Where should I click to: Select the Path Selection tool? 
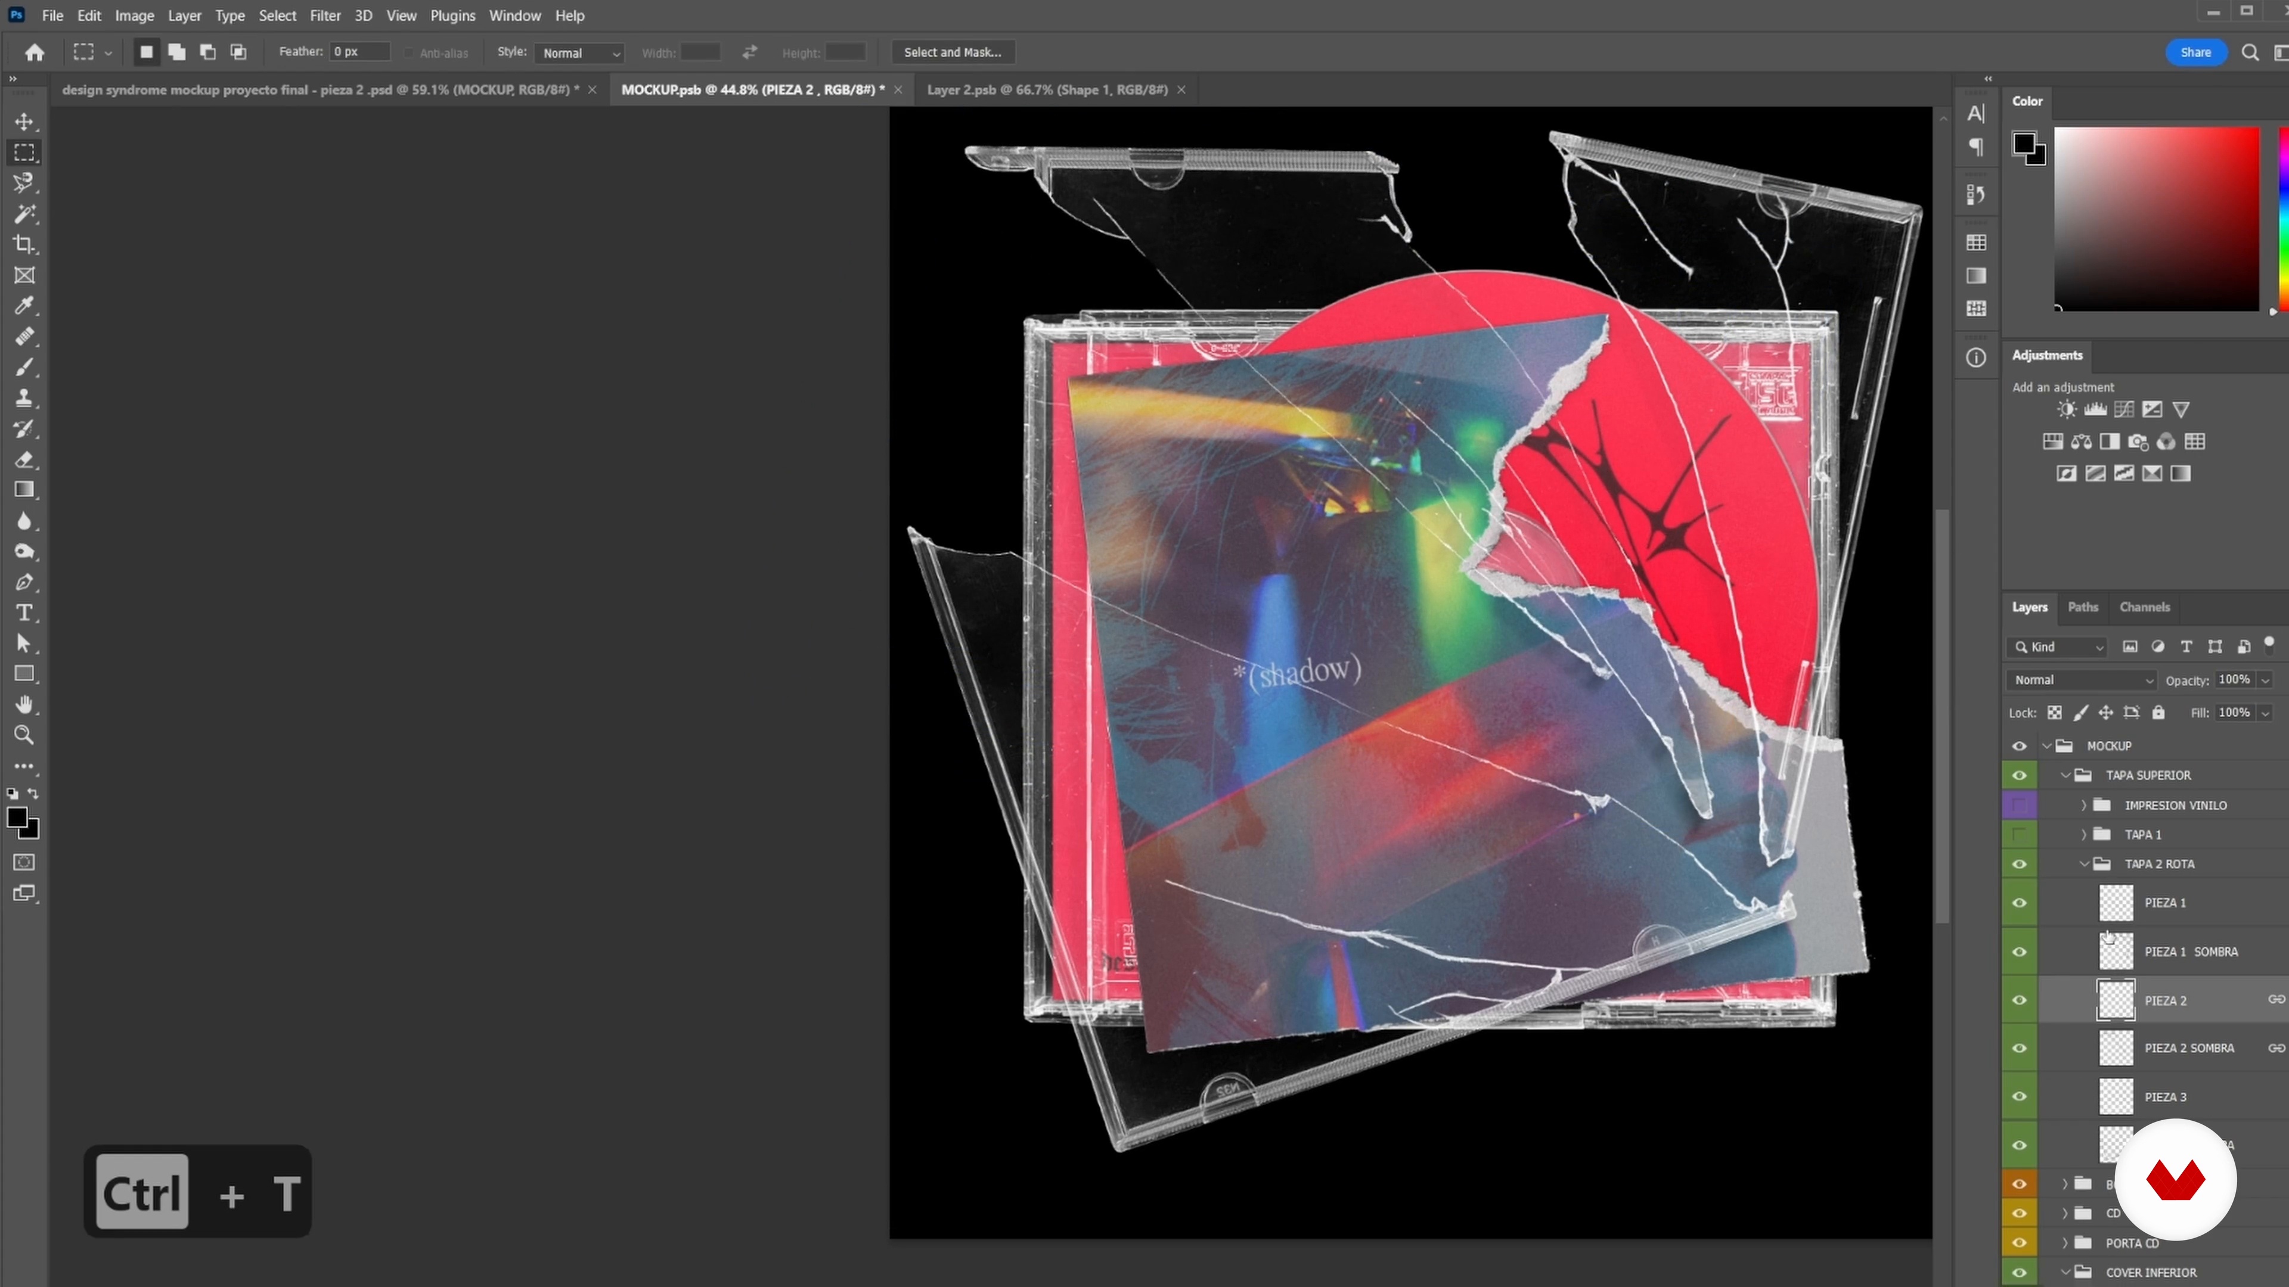pos(24,644)
